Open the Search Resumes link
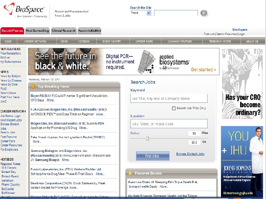Image resolution: width=266 pixels, height=199 pixels. (226, 34)
